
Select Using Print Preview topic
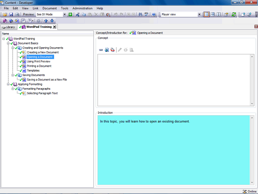pyautogui.click(x=39, y=61)
